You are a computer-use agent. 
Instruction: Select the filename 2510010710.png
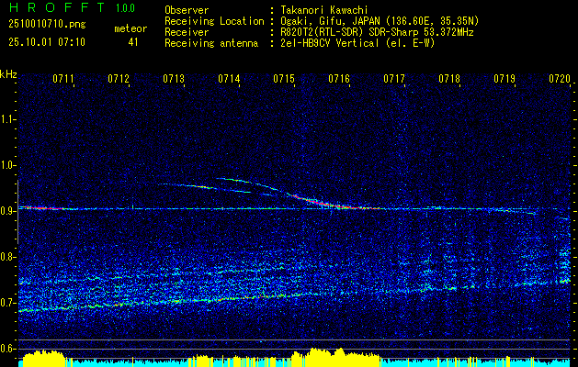(x=47, y=24)
